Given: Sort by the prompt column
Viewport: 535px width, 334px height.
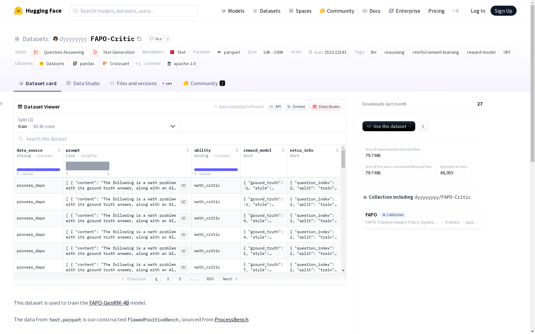Looking at the screenshot, I should click(x=188, y=150).
